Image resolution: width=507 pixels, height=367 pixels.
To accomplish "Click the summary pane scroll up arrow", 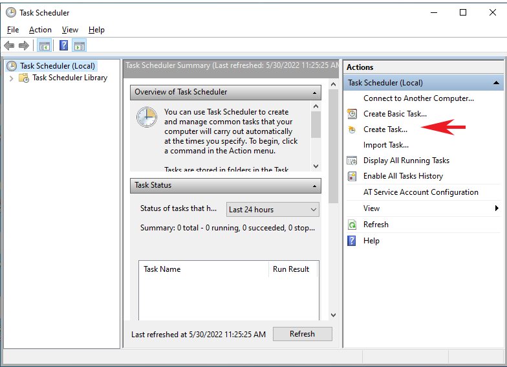I will click(334, 84).
